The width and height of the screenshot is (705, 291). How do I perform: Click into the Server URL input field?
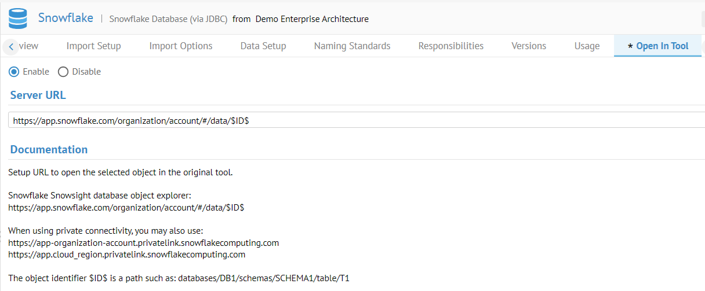(348, 121)
